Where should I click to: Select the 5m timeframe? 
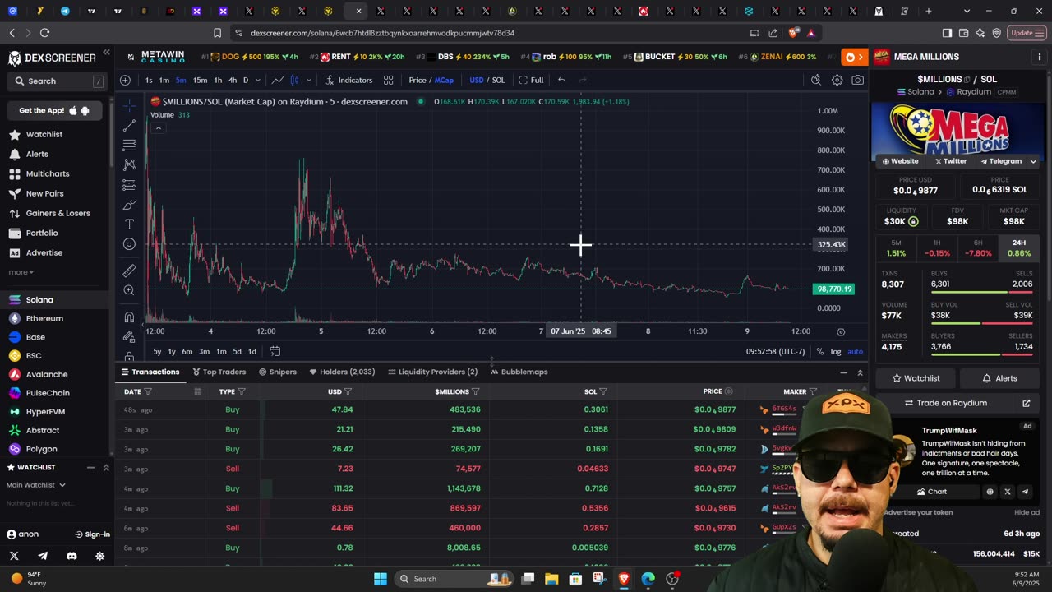click(x=181, y=80)
